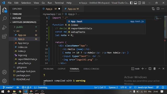Close the terminal panel
This screenshot has width=167, height=94.
163,69
